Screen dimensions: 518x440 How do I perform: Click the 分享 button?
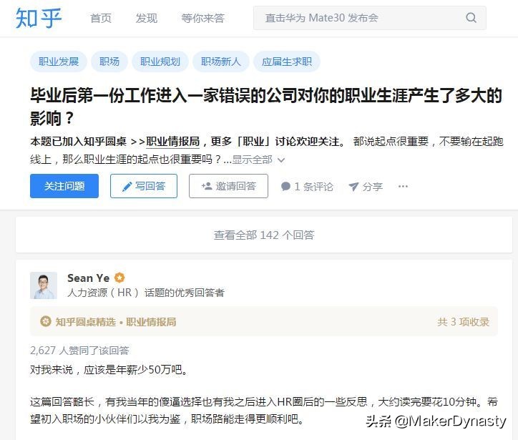point(366,187)
